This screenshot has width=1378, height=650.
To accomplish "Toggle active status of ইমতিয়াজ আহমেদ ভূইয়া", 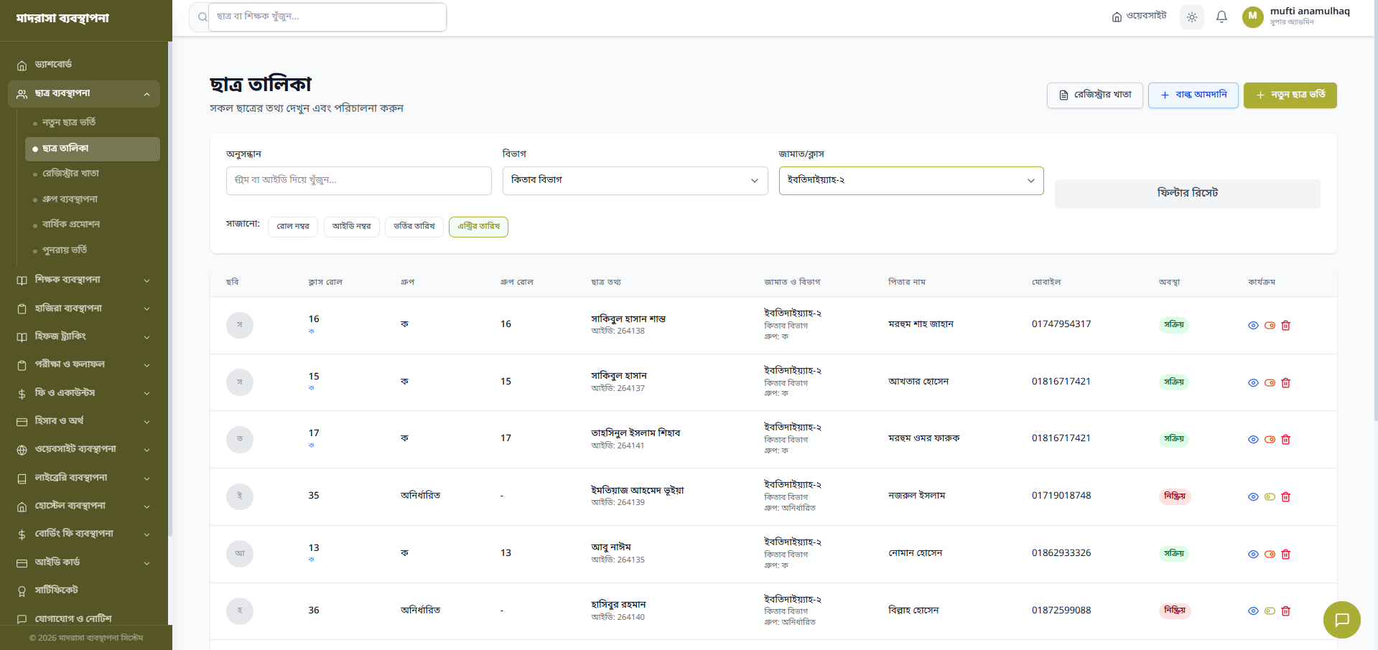I will point(1270,497).
